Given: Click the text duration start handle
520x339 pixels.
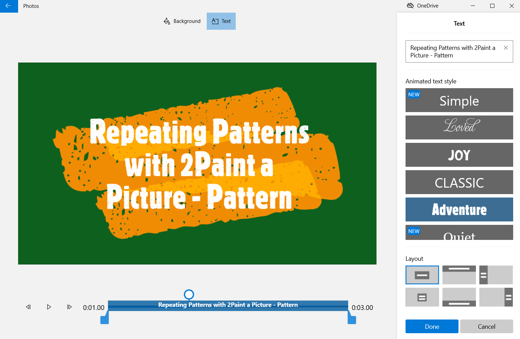Looking at the screenshot, I should 105,318.
